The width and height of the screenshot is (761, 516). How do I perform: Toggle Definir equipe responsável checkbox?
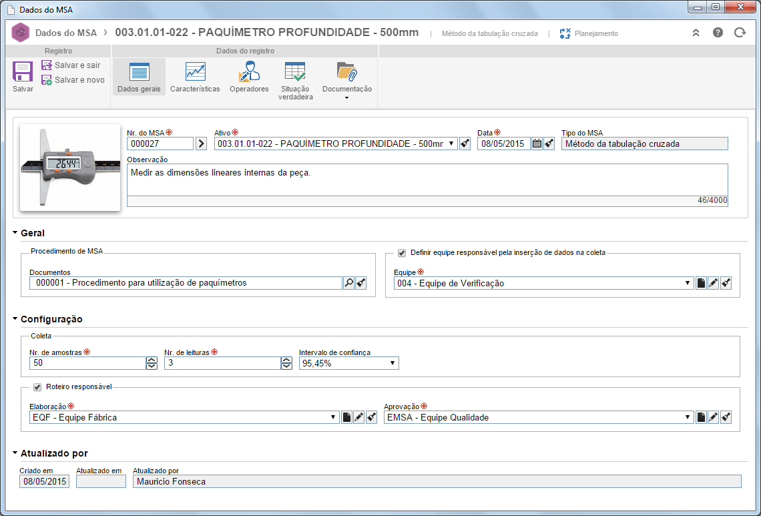(402, 253)
